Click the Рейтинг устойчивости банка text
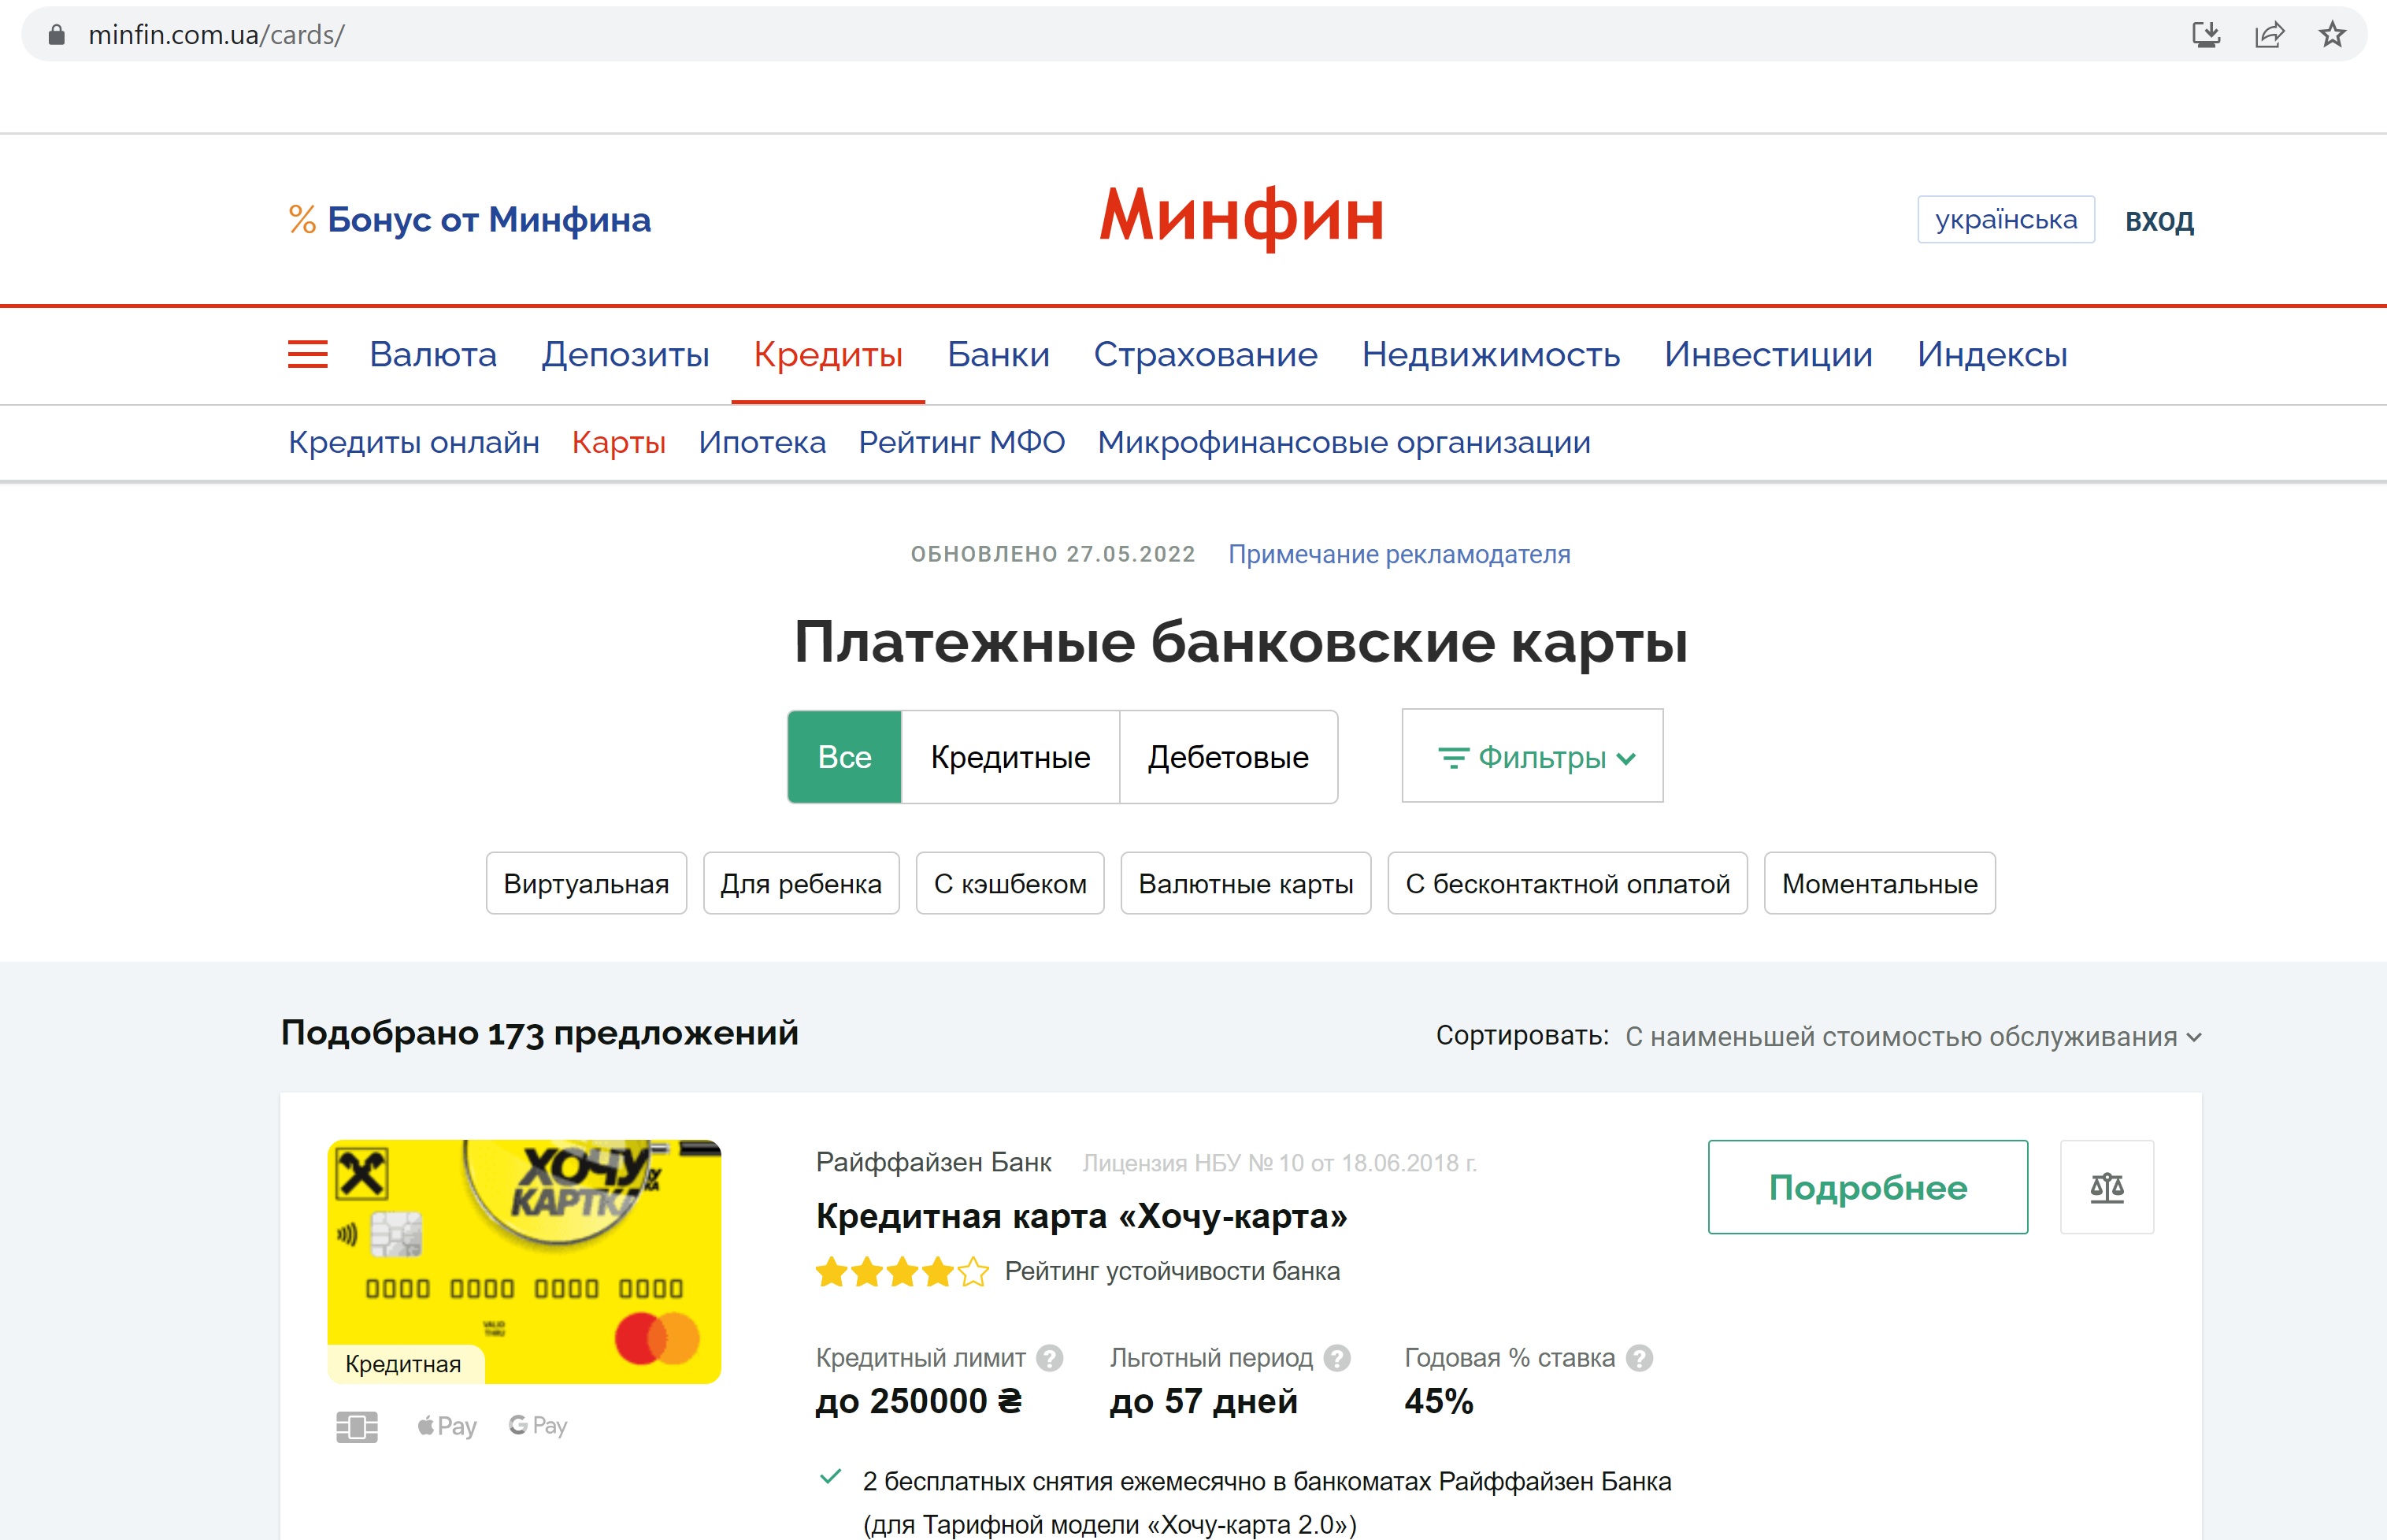The width and height of the screenshot is (2387, 1540). tap(1173, 1272)
